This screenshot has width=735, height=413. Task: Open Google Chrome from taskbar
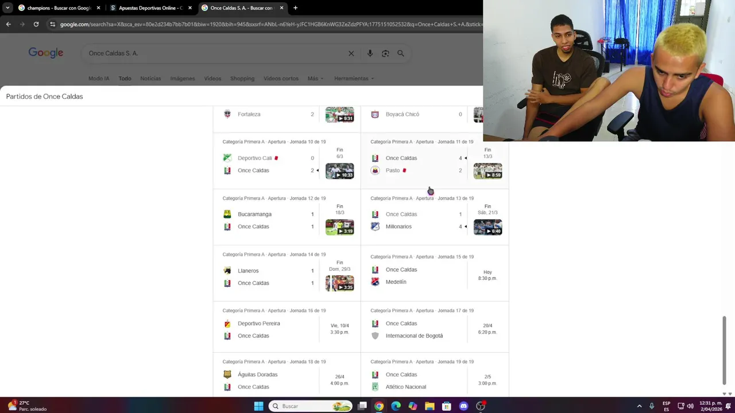point(379,406)
